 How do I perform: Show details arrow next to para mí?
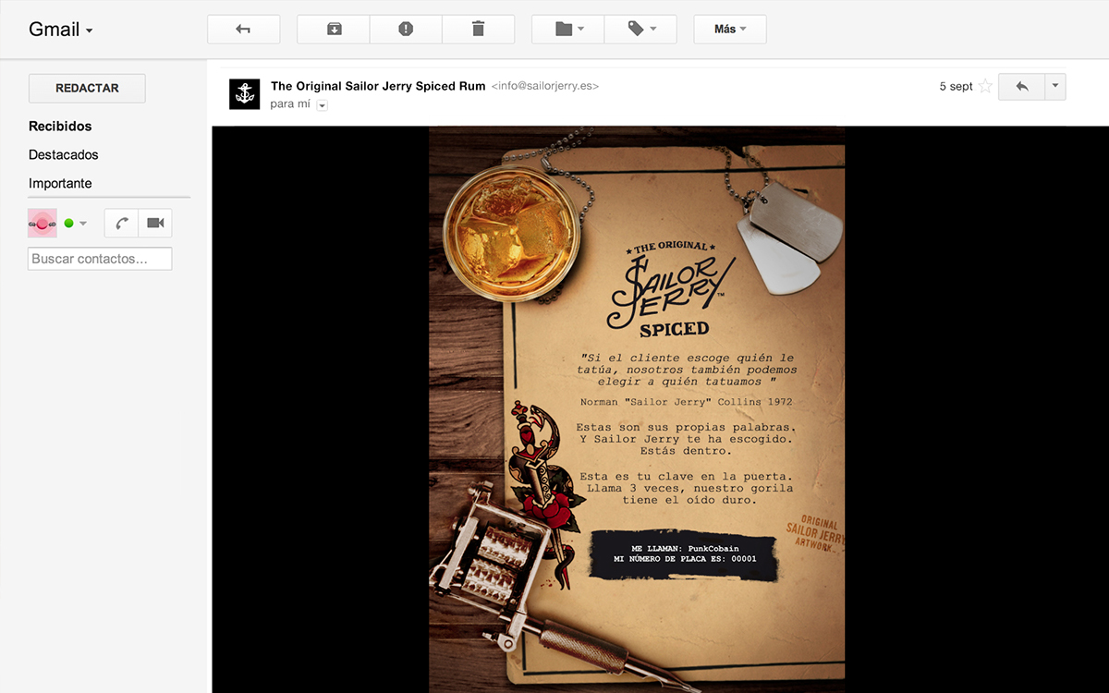tap(323, 106)
